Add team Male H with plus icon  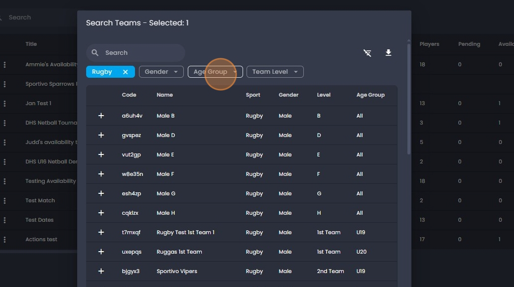(x=101, y=213)
